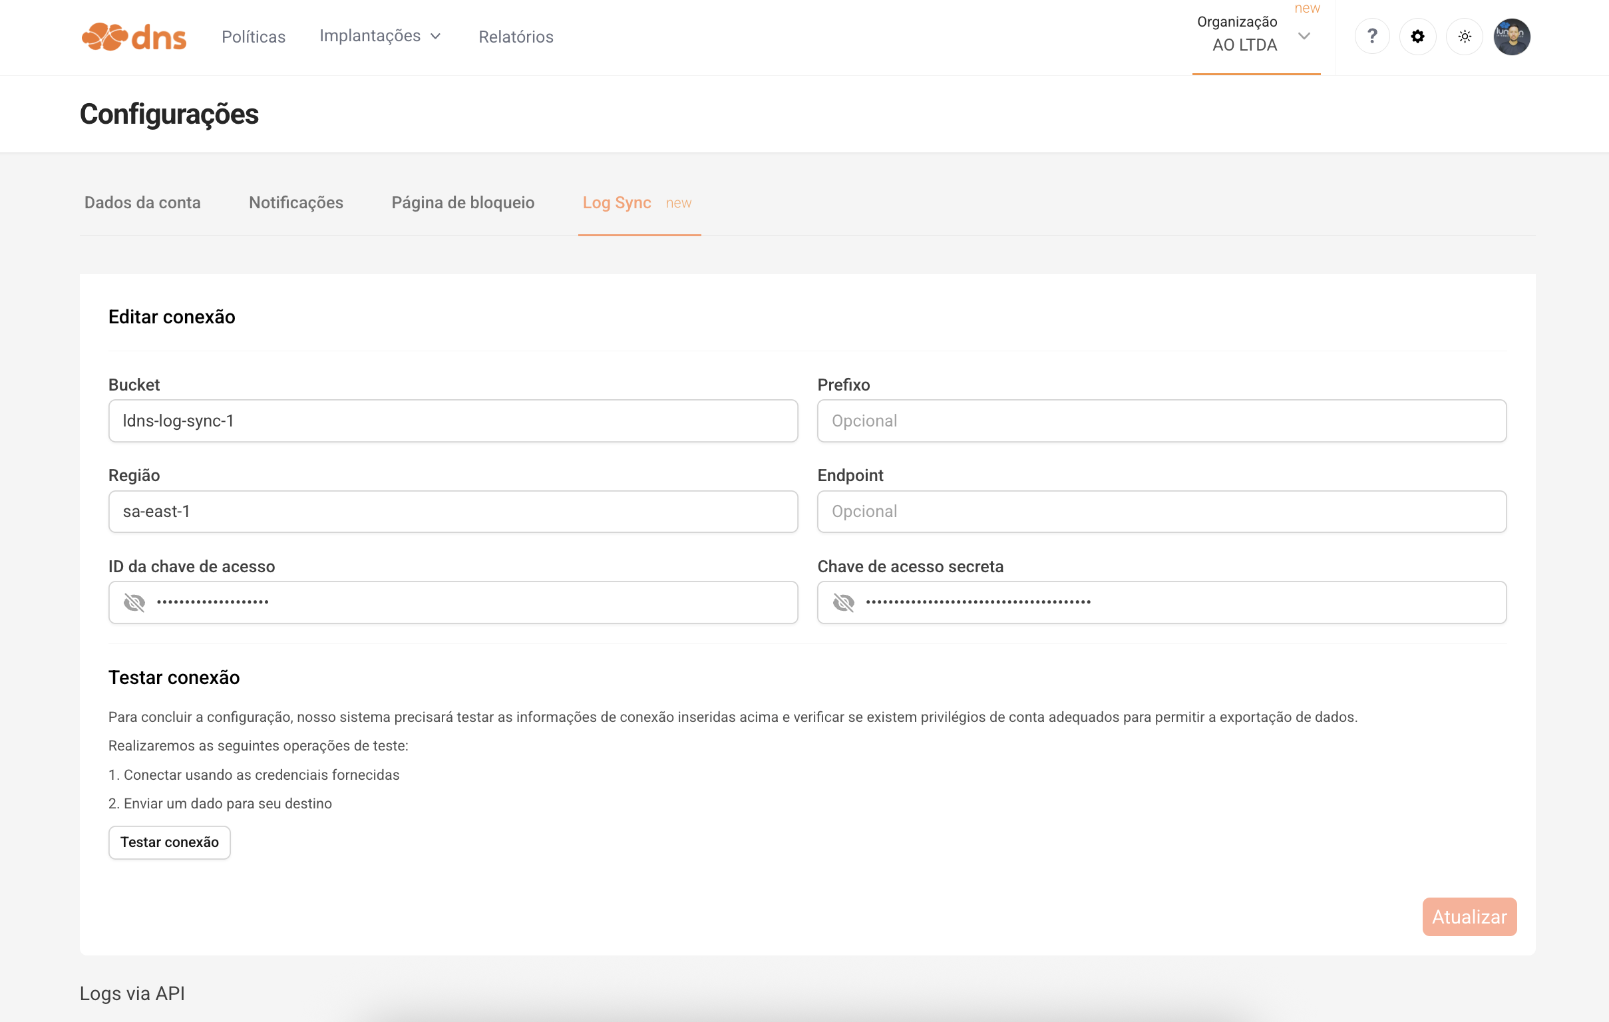Image resolution: width=1609 pixels, height=1022 pixels.
Task: Click into the Bucket text field
Action: click(452, 421)
